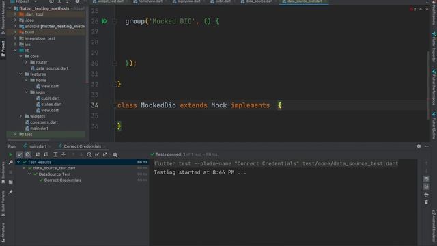Click layout icon in Run sidebar
Viewport: 437px width, 246px height.
[11, 182]
